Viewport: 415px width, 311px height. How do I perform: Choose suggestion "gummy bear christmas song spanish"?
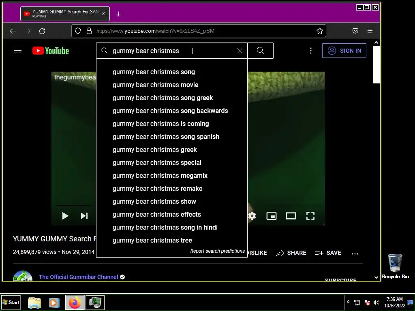coord(172,137)
